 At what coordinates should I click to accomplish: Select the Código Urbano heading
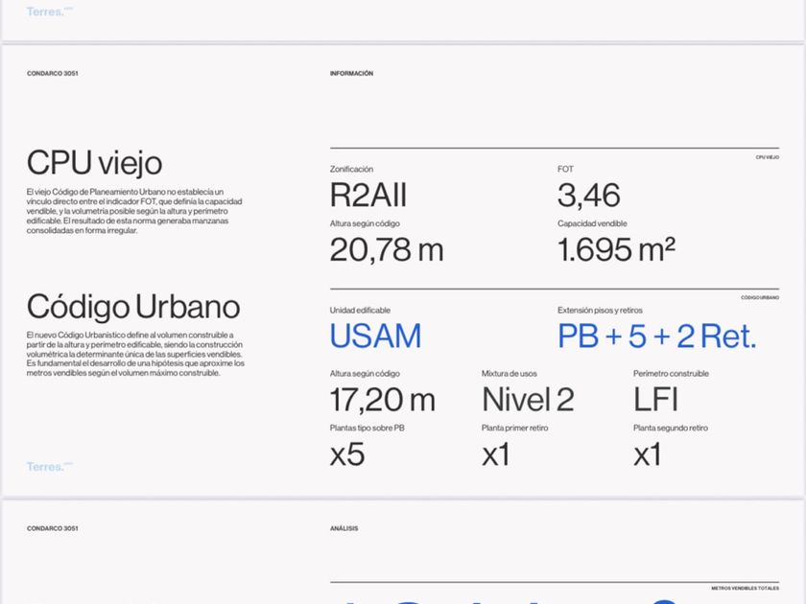(133, 307)
